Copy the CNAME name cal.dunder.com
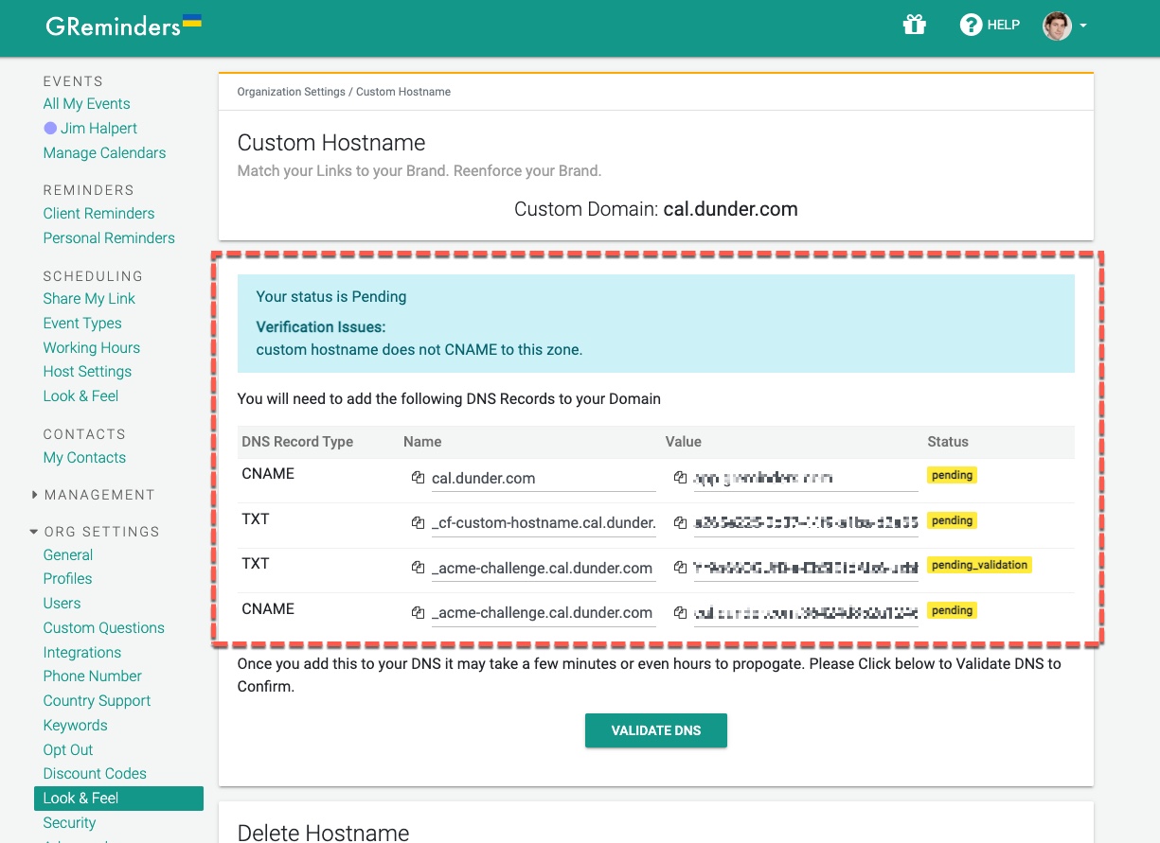The width and height of the screenshot is (1160, 843). point(418,478)
